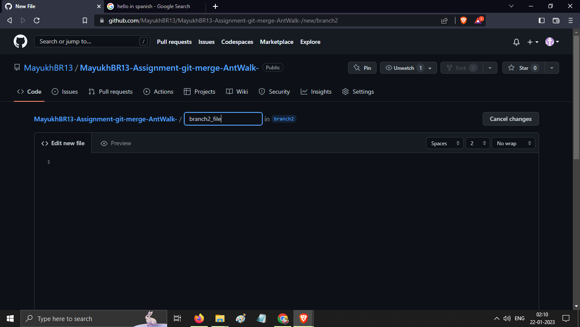Open File Explorer from the taskbar

pos(220,318)
